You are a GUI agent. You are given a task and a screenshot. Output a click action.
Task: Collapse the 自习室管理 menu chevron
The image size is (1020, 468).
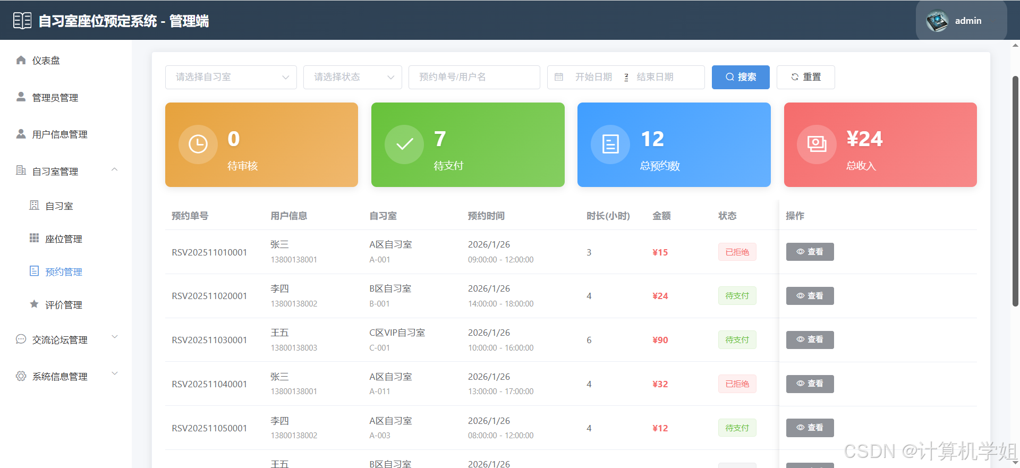114,170
